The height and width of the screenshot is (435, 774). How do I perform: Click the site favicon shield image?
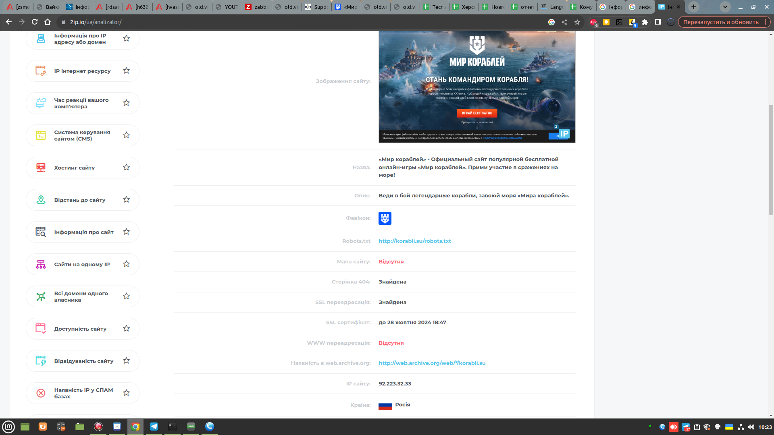coord(385,218)
